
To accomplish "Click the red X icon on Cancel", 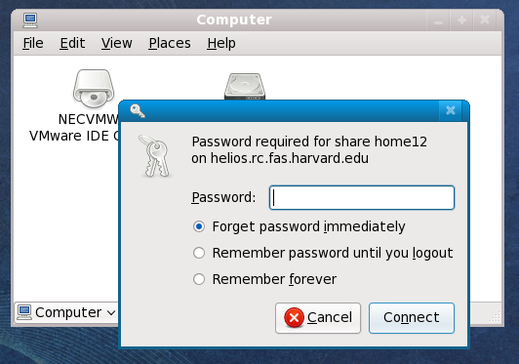I will [x=294, y=317].
